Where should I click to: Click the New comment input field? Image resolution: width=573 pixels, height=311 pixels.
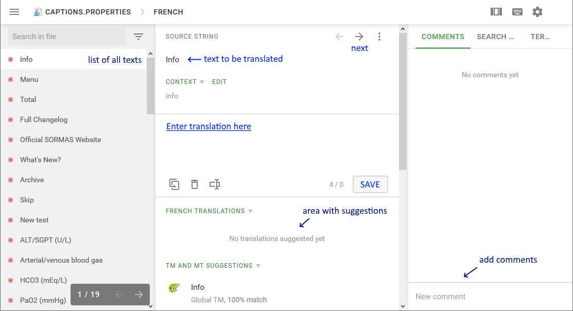[x=489, y=296]
